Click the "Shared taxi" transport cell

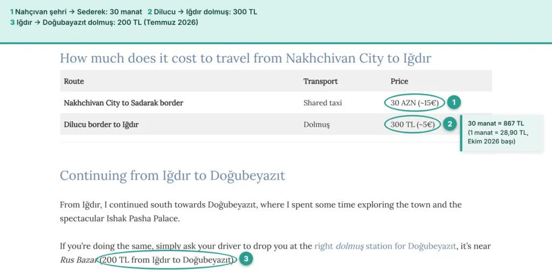pyautogui.click(x=322, y=103)
